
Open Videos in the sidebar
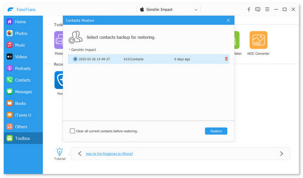[x=23, y=57]
